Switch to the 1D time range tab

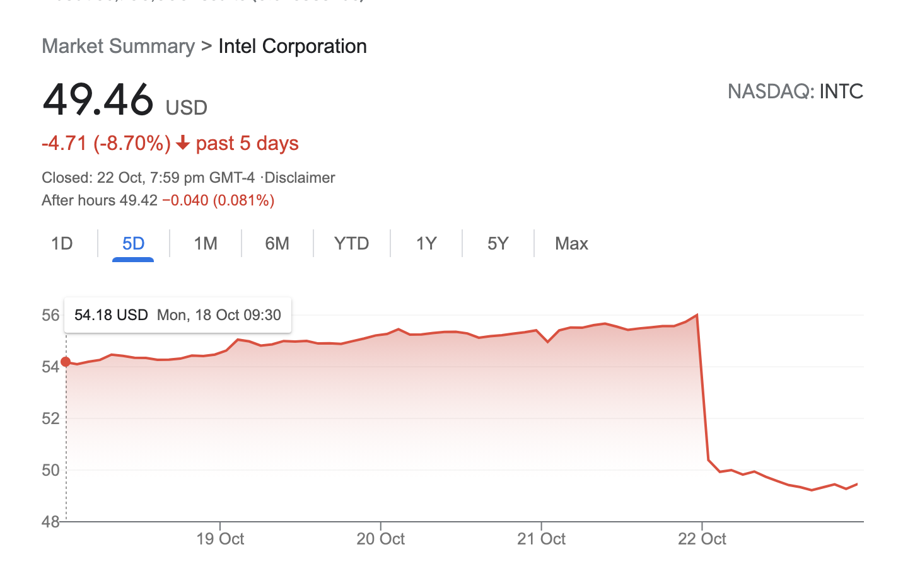(62, 244)
